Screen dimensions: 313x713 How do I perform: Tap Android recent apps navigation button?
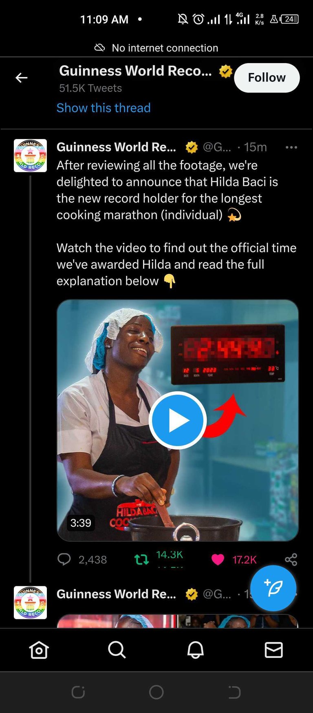(78, 692)
